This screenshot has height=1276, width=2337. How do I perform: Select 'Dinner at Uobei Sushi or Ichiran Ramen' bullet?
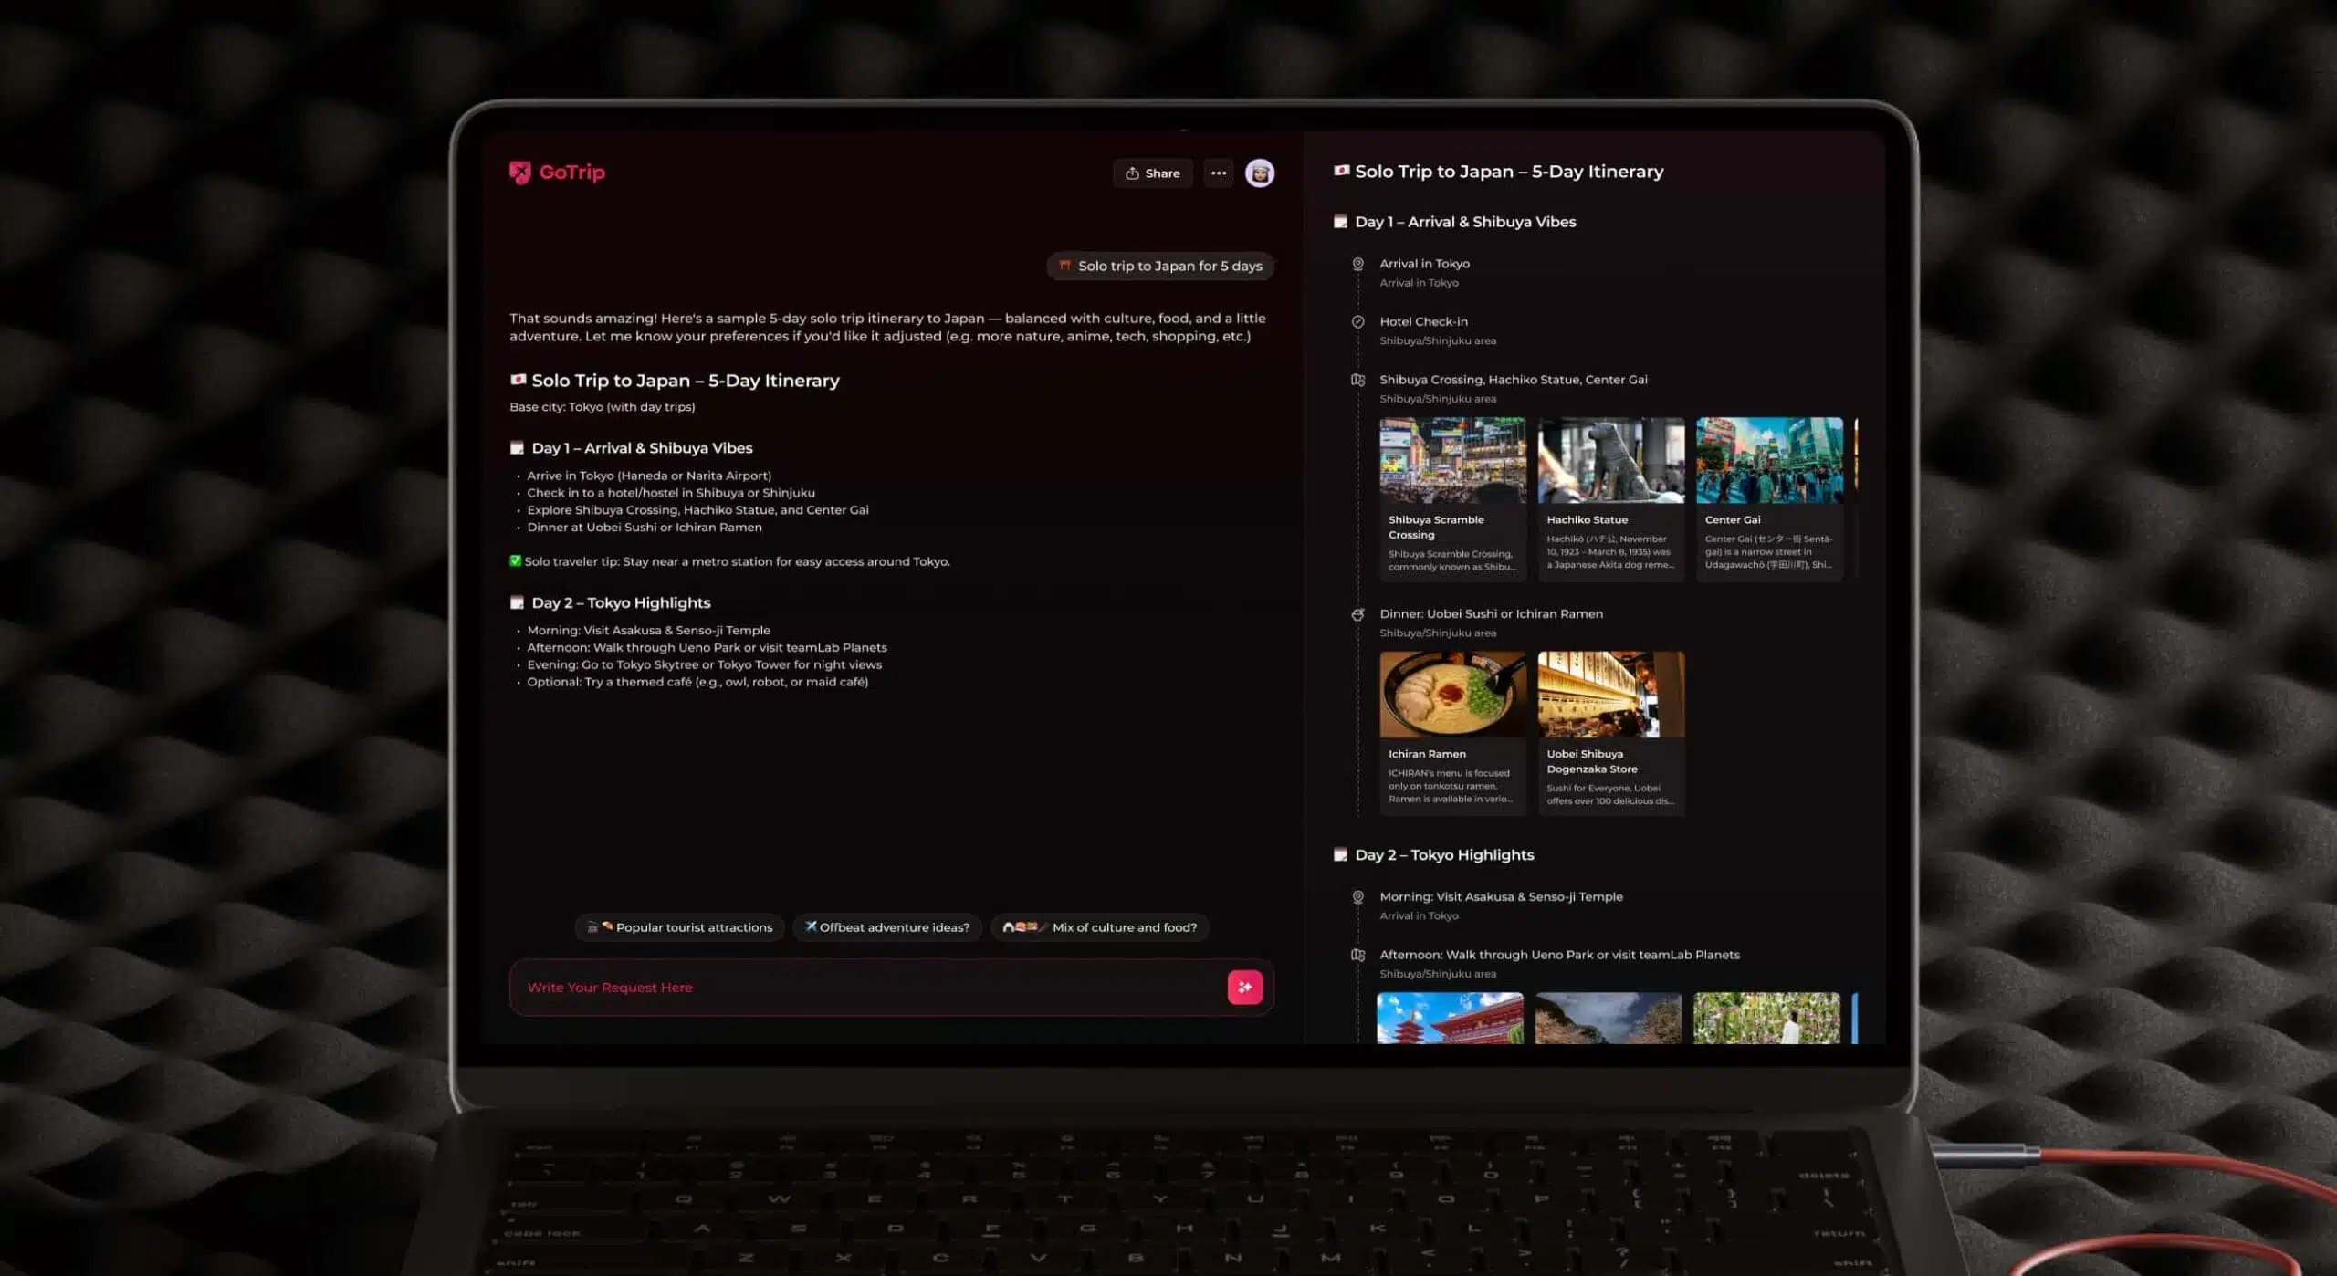pyautogui.click(x=645, y=528)
